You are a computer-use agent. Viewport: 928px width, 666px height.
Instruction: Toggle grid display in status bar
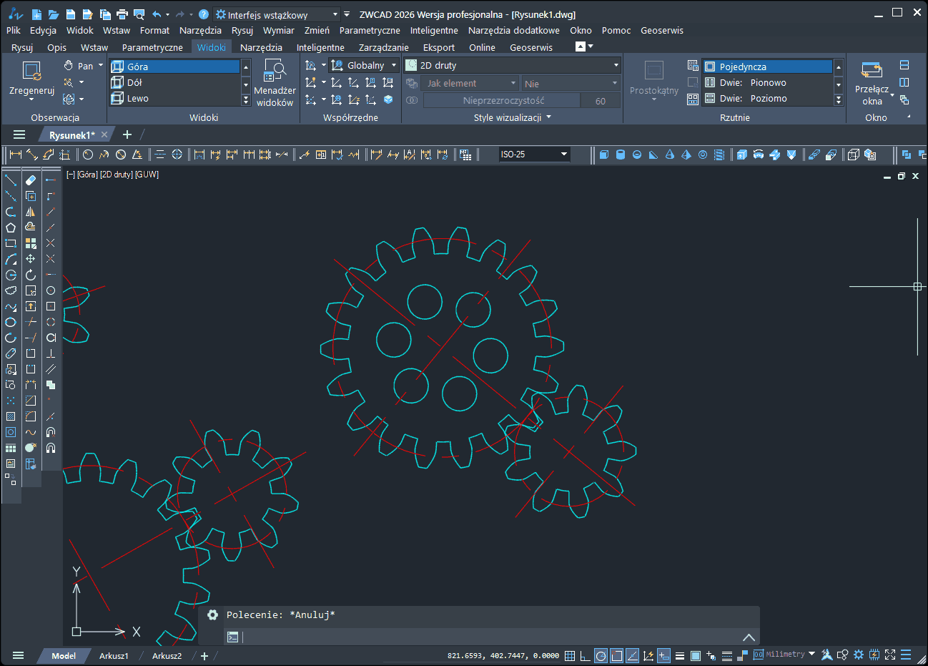click(570, 655)
